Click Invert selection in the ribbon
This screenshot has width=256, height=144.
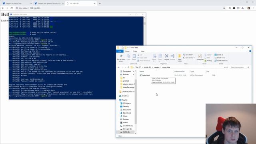[221, 61]
